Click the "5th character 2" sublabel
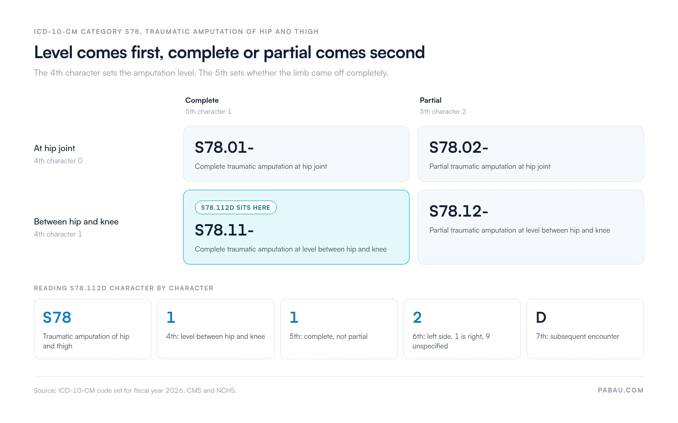 pos(443,112)
